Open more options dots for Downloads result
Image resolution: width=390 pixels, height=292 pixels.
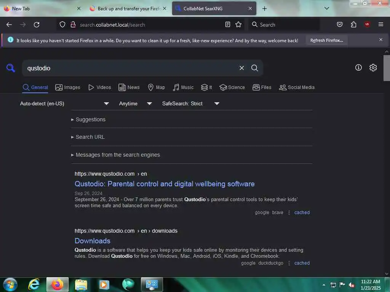pyautogui.click(x=289, y=263)
